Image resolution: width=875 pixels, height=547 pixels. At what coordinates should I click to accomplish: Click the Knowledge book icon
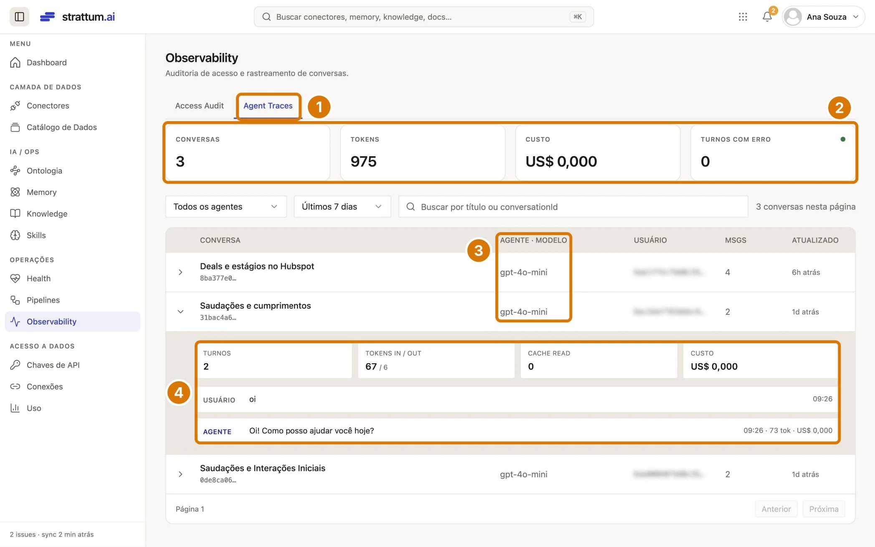15,214
